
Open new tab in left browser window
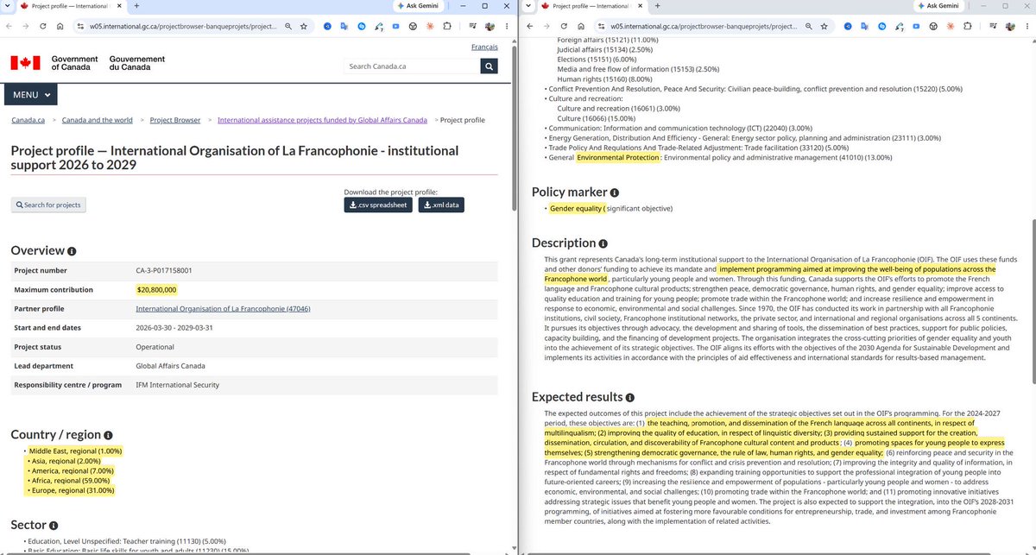[x=137, y=5]
